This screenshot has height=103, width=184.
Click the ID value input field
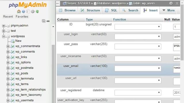[x=177, y=27]
